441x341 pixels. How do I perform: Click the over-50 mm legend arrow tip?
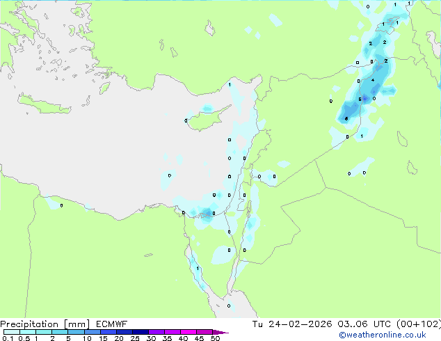pyautogui.click(x=220, y=332)
